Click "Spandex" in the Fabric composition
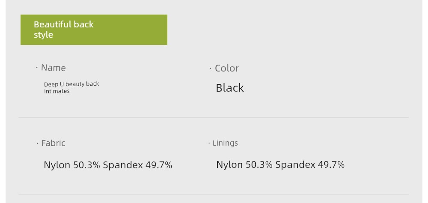 [123, 165]
